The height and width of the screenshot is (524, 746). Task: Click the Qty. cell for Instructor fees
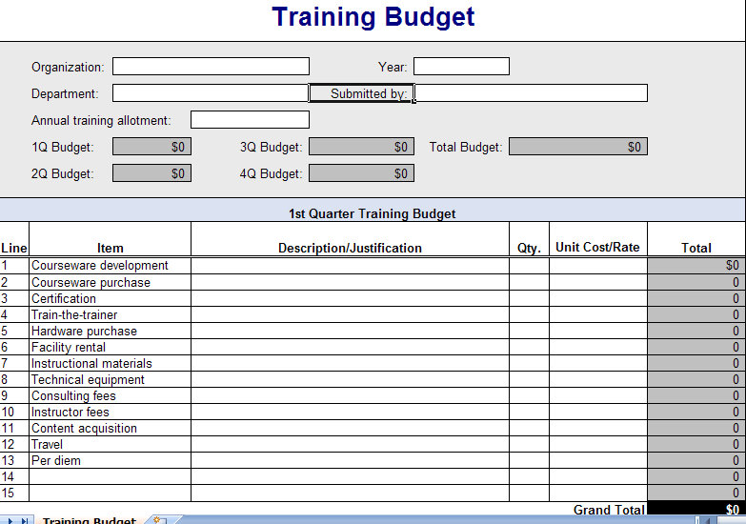click(x=529, y=412)
